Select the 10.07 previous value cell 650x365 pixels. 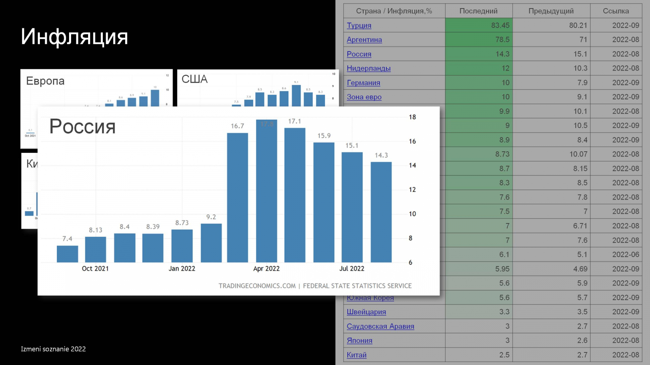pos(551,154)
